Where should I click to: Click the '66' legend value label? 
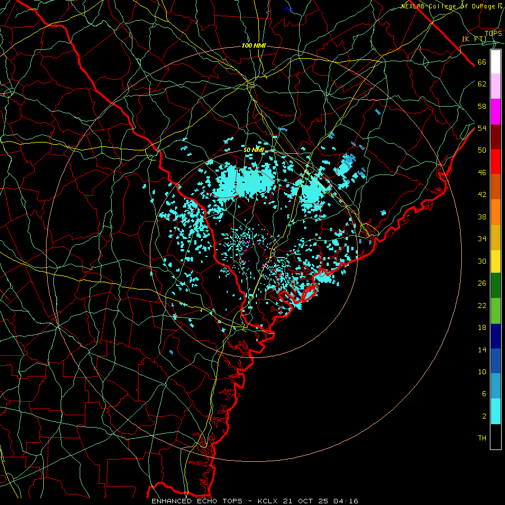point(482,62)
